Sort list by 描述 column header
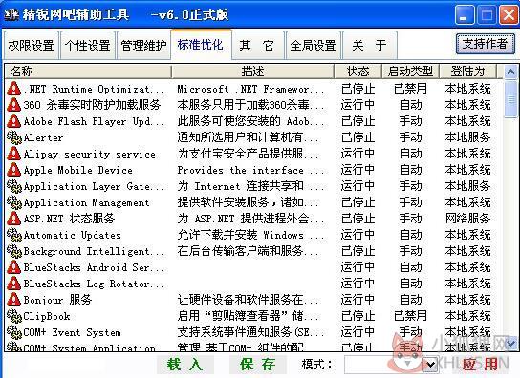The height and width of the screenshot is (378, 520). (x=252, y=72)
